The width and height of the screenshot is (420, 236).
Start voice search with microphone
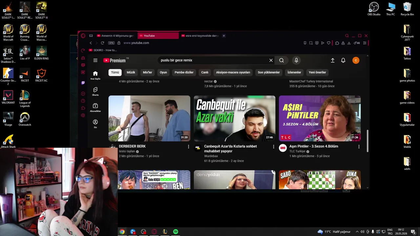coord(296,60)
